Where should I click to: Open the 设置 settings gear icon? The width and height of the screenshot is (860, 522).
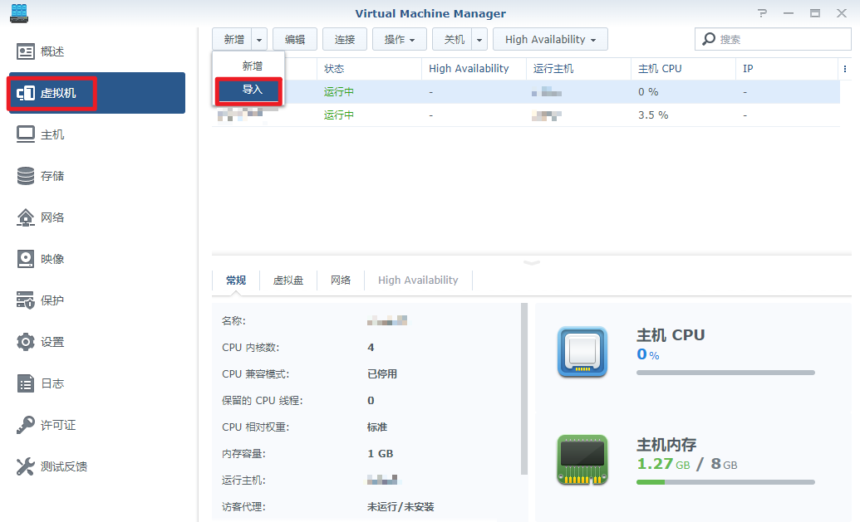point(26,342)
